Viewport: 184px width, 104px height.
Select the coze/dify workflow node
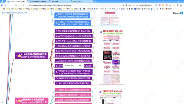point(74,41)
